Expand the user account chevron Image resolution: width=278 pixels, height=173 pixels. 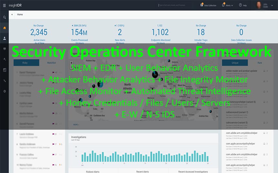tap(272, 5)
